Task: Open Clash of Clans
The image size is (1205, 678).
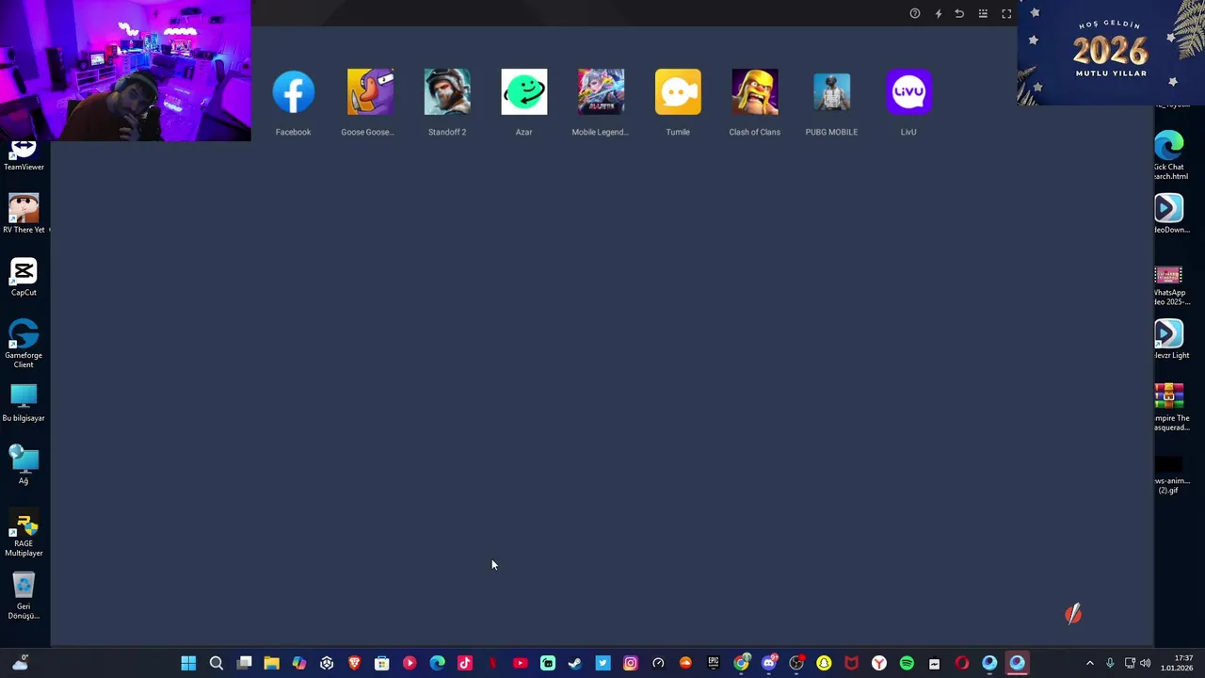Action: click(x=755, y=92)
